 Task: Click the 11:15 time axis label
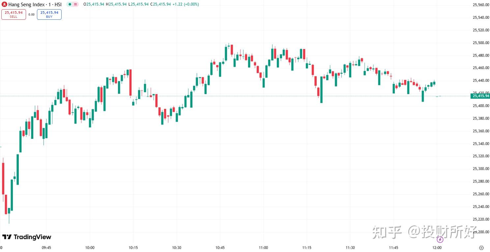click(307, 248)
